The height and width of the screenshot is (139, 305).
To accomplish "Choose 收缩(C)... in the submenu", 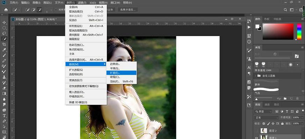I will (121, 77).
